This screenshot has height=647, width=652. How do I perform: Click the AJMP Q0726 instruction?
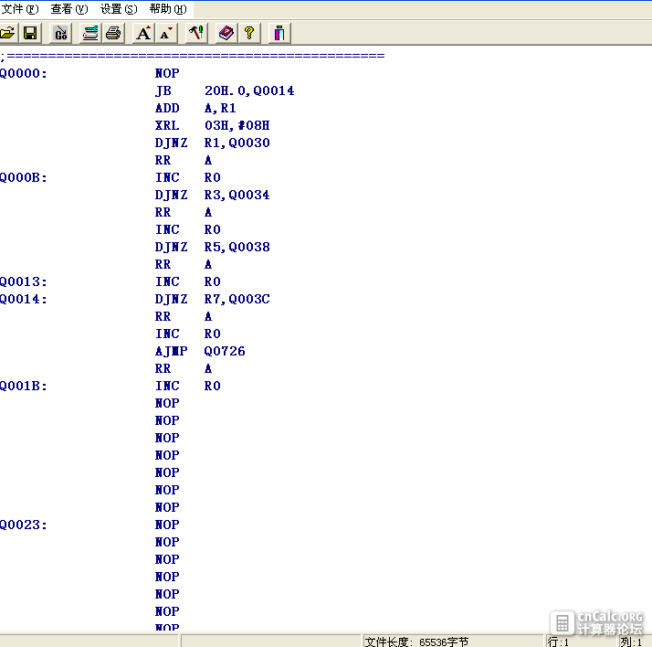(200, 351)
